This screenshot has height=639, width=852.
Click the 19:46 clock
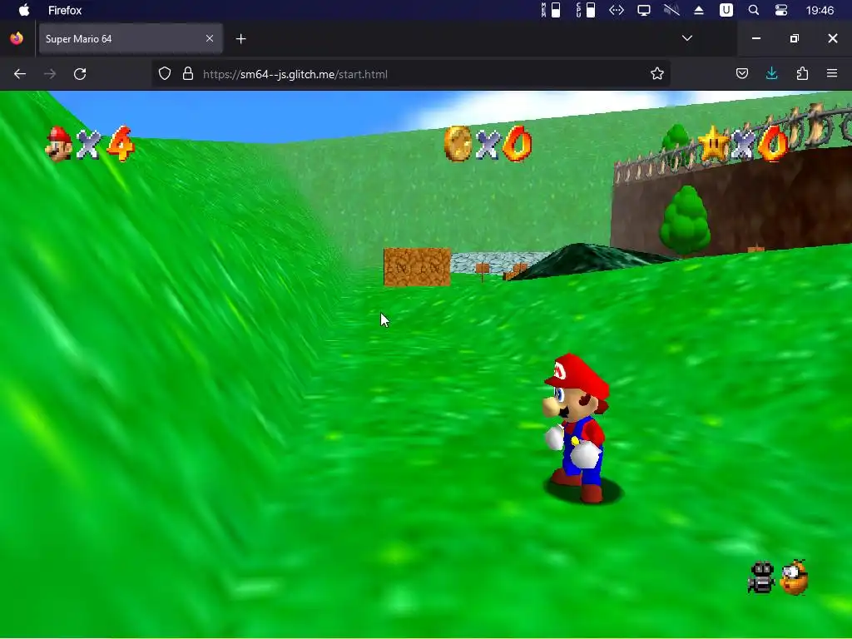pos(820,10)
